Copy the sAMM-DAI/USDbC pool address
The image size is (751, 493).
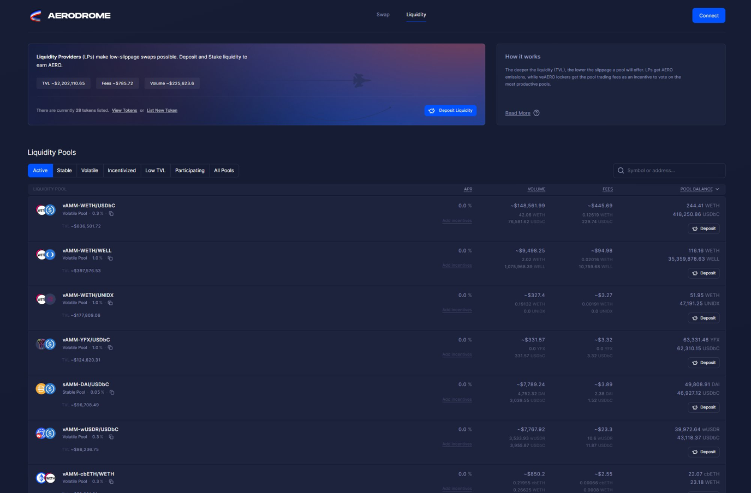112,393
